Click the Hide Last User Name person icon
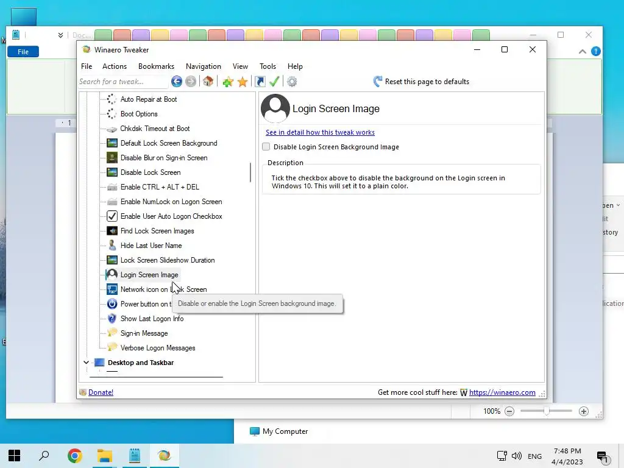The width and height of the screenshot is (624, 468). tap(112, 246)
